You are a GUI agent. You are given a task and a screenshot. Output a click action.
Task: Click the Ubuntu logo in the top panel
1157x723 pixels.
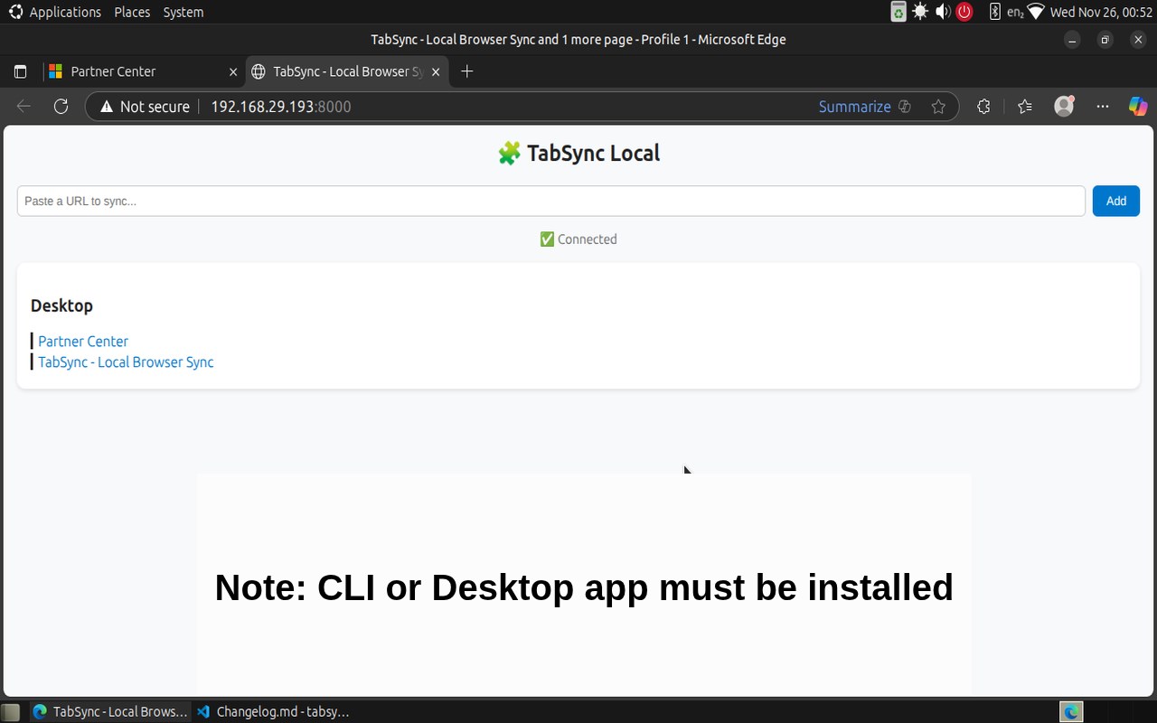15,12
